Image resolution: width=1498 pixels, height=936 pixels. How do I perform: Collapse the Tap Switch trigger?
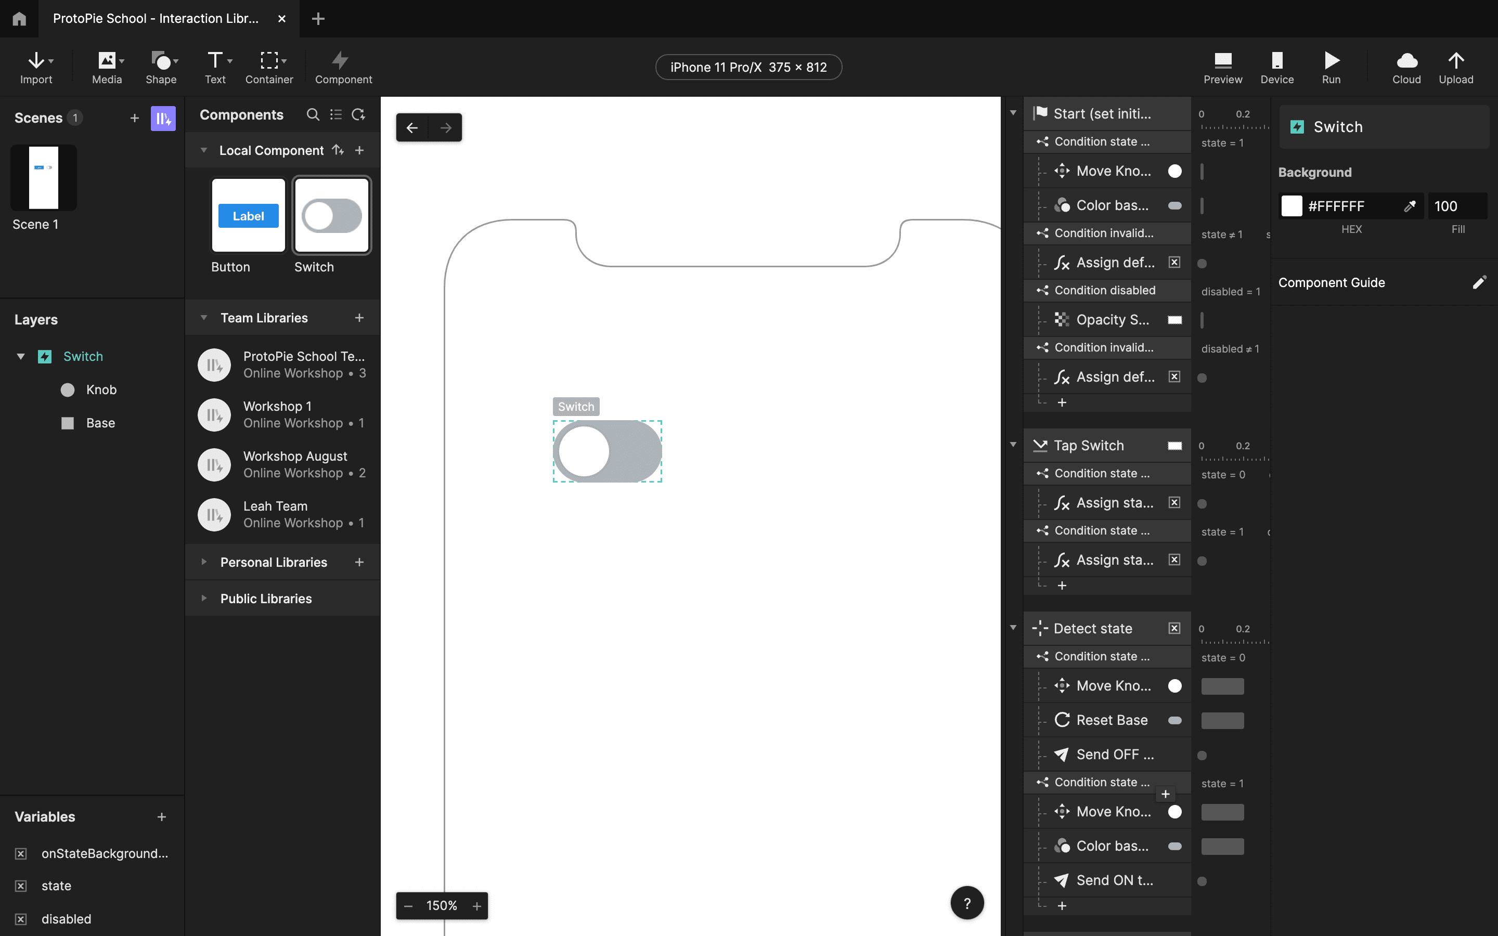(1013, 445)
